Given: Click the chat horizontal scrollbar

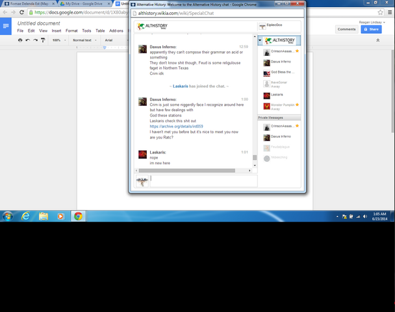Looking at the screenshot, I should pyautogui.click(x=187, y=170).
